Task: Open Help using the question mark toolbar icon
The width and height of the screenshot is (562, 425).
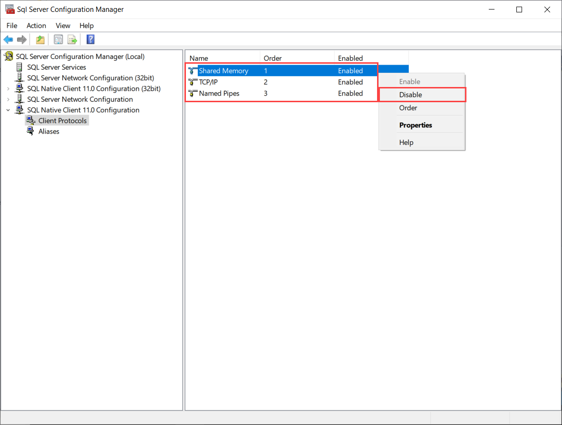Action: 90,39
